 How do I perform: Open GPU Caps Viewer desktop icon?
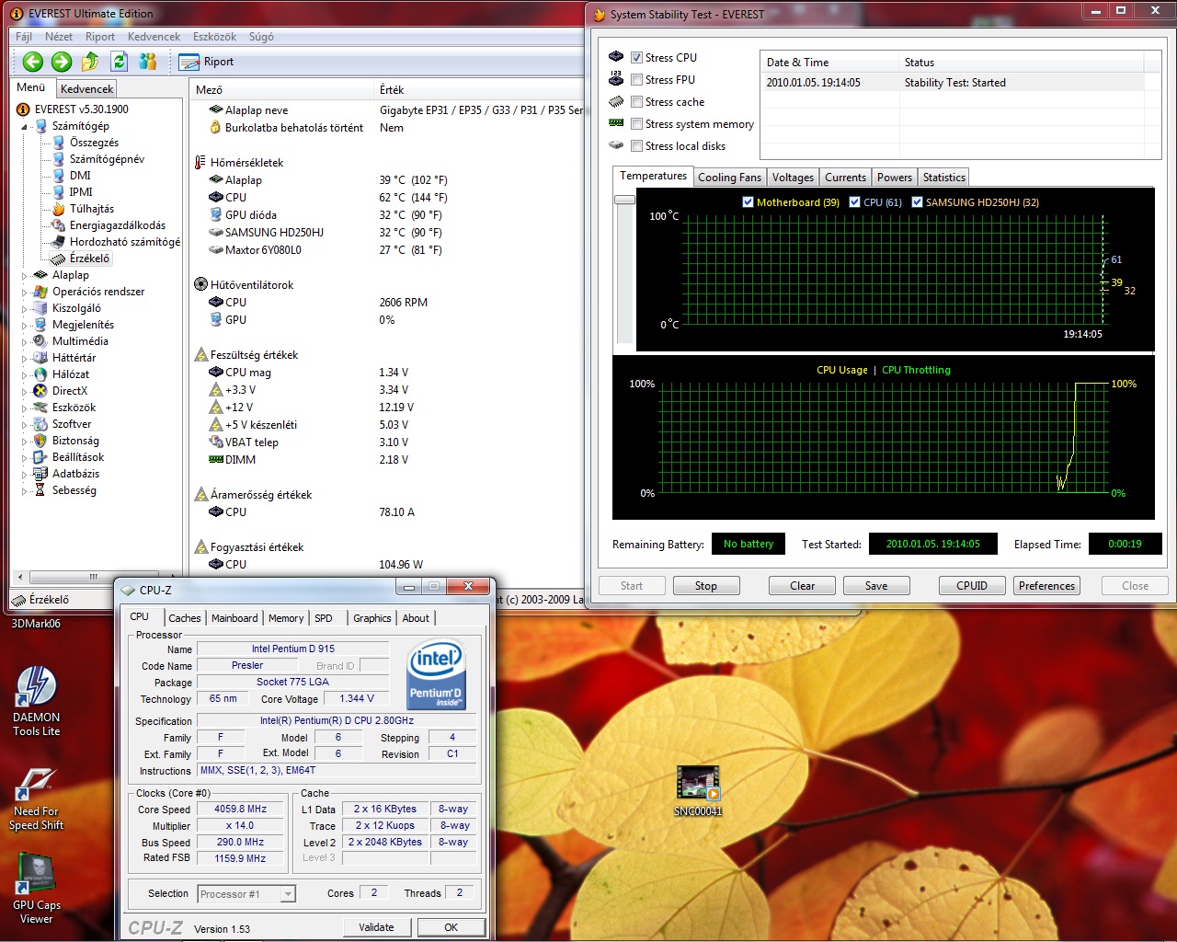36,889
